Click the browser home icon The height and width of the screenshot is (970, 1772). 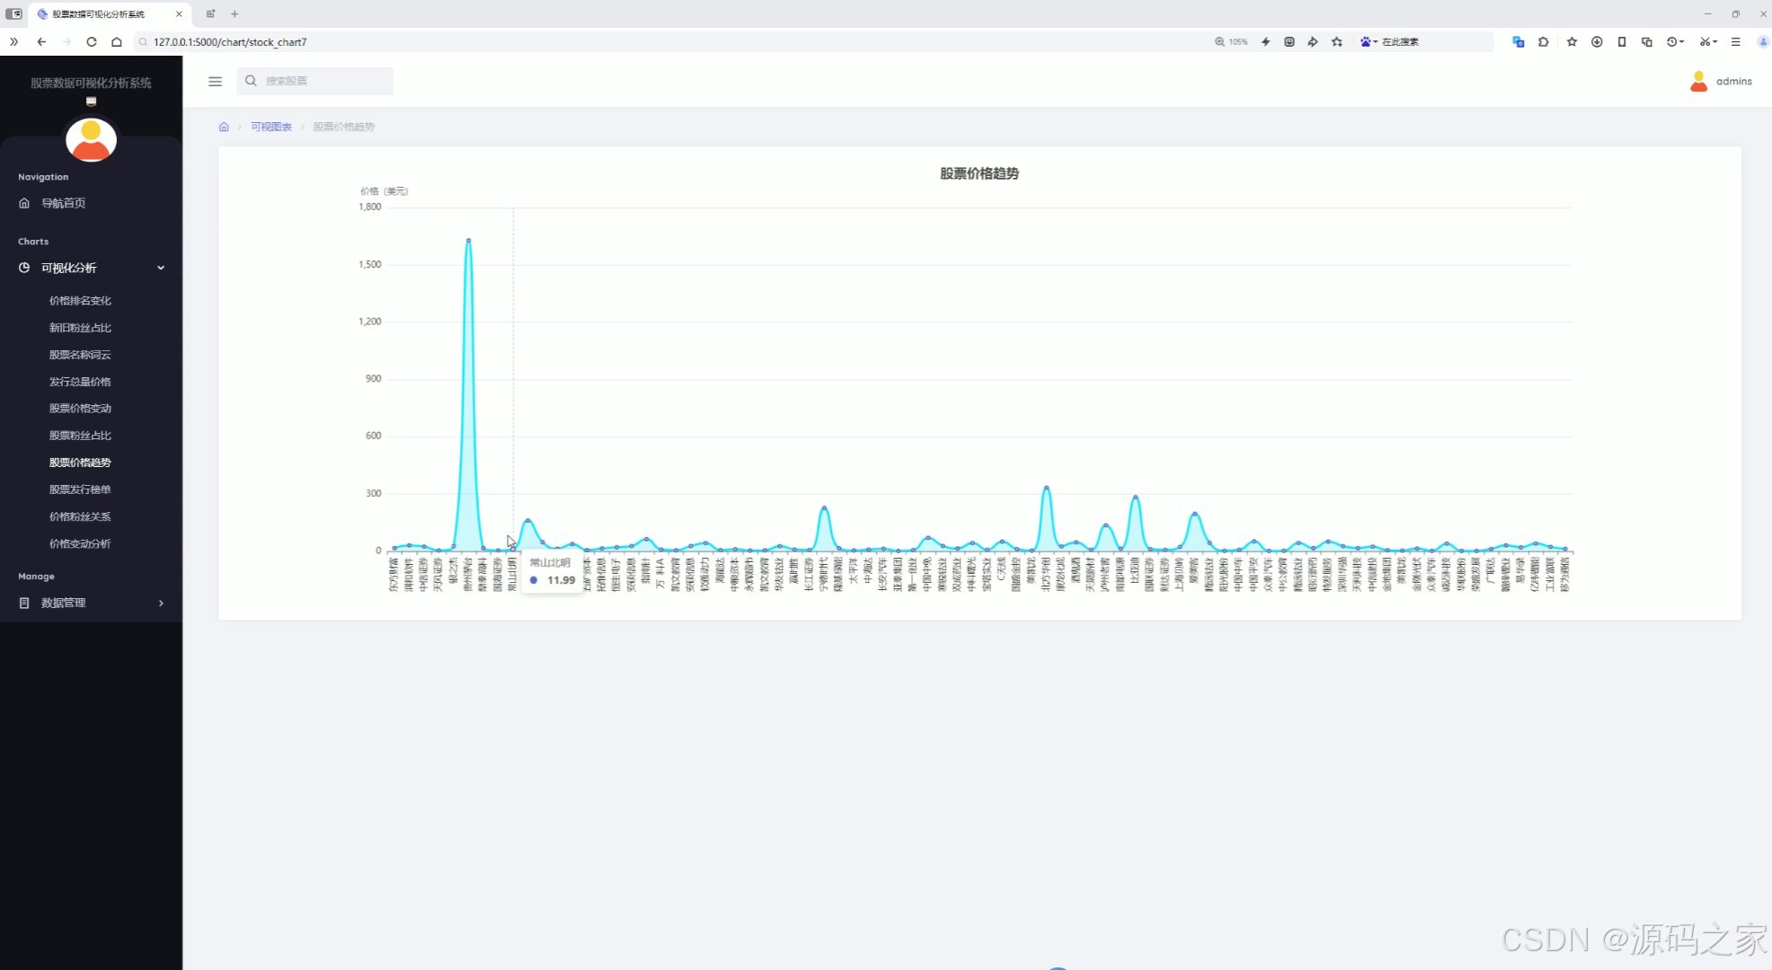(117, 41)
